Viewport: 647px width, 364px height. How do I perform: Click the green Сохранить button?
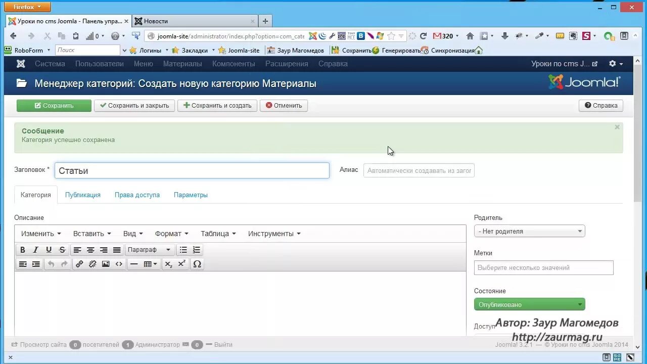tap(54, 106)
